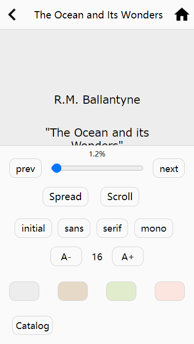This screenshot has height=344, width=194.
Task: Click the R.M. Ballantyne author text in page
Action: (x=97, y=100)
